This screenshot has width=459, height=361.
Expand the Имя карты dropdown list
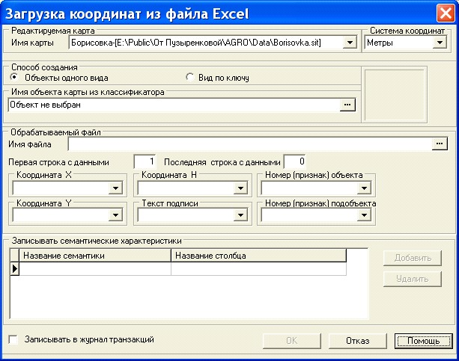click(348, 43)
